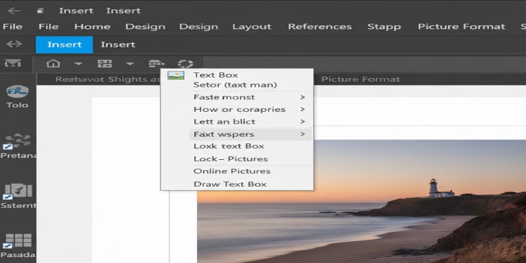Click the back arrow in title bar

14,11
